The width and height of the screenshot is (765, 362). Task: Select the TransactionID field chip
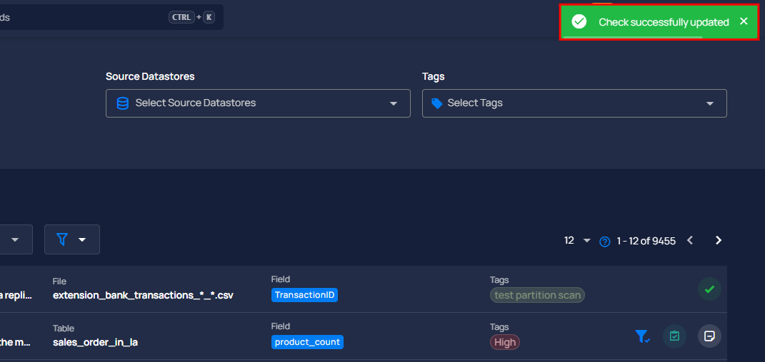304,295
